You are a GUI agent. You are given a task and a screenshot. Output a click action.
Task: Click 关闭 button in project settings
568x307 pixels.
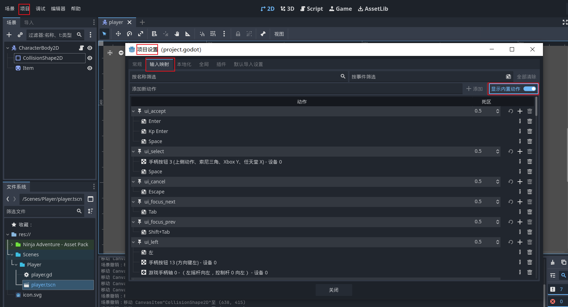334,290
